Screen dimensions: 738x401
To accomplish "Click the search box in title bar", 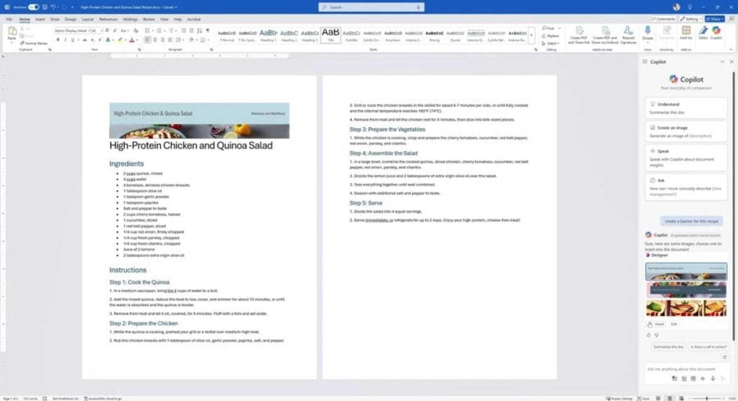I will [371, 7].
